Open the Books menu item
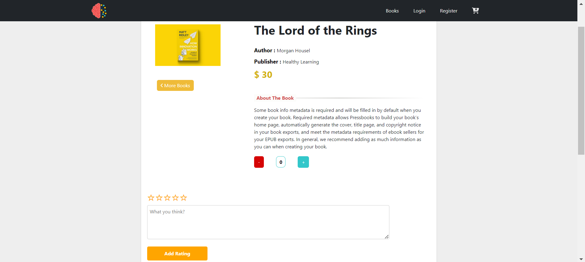This screenshot has height=262, width=585. pos(392,11)
